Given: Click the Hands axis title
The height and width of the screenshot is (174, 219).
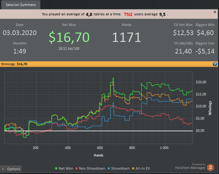Looking at the screenshot, I should point(99,155).
